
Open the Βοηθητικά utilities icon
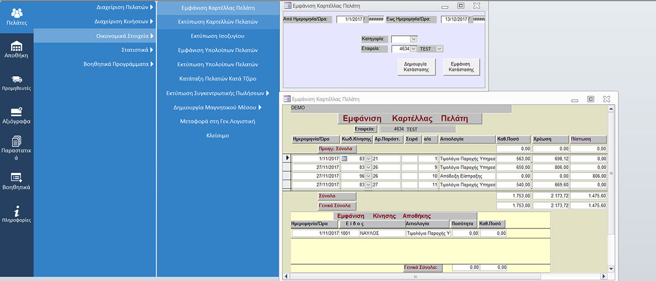[16, 181]
